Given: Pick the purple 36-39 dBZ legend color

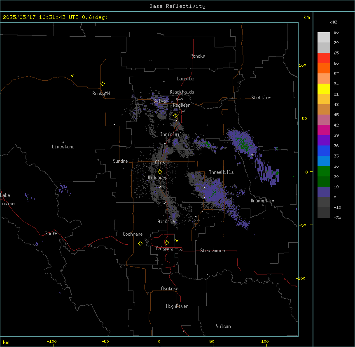Looking at the screenshot, I should [324, 141].
